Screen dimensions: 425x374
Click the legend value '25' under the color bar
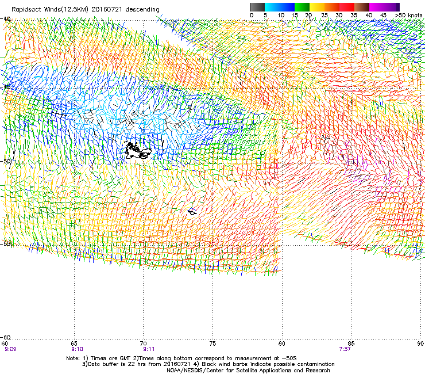tap(324, 15)
